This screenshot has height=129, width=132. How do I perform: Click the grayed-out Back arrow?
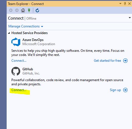click(x=11, y=10)
